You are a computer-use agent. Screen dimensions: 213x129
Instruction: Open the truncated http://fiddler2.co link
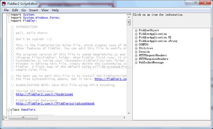click(x=110, y=79)
